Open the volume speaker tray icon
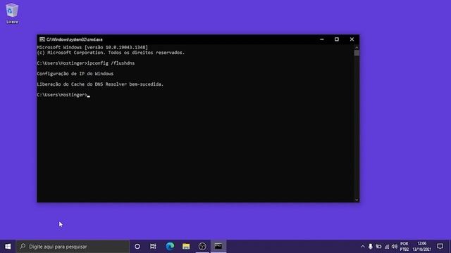This screenshot has height=253, width=451. [395, 247]
